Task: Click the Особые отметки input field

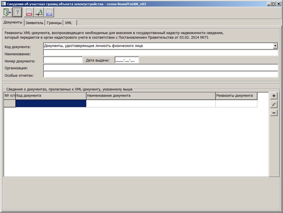Action: [160, 74]
